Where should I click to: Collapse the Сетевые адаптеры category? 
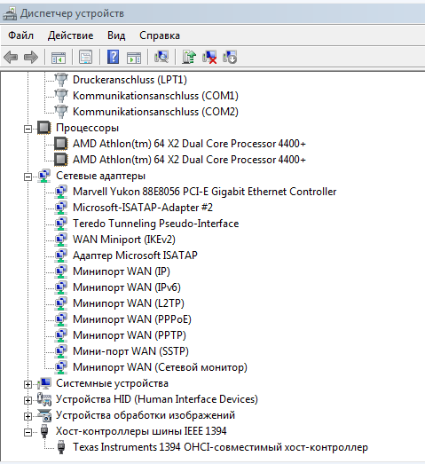coord(28,177)
